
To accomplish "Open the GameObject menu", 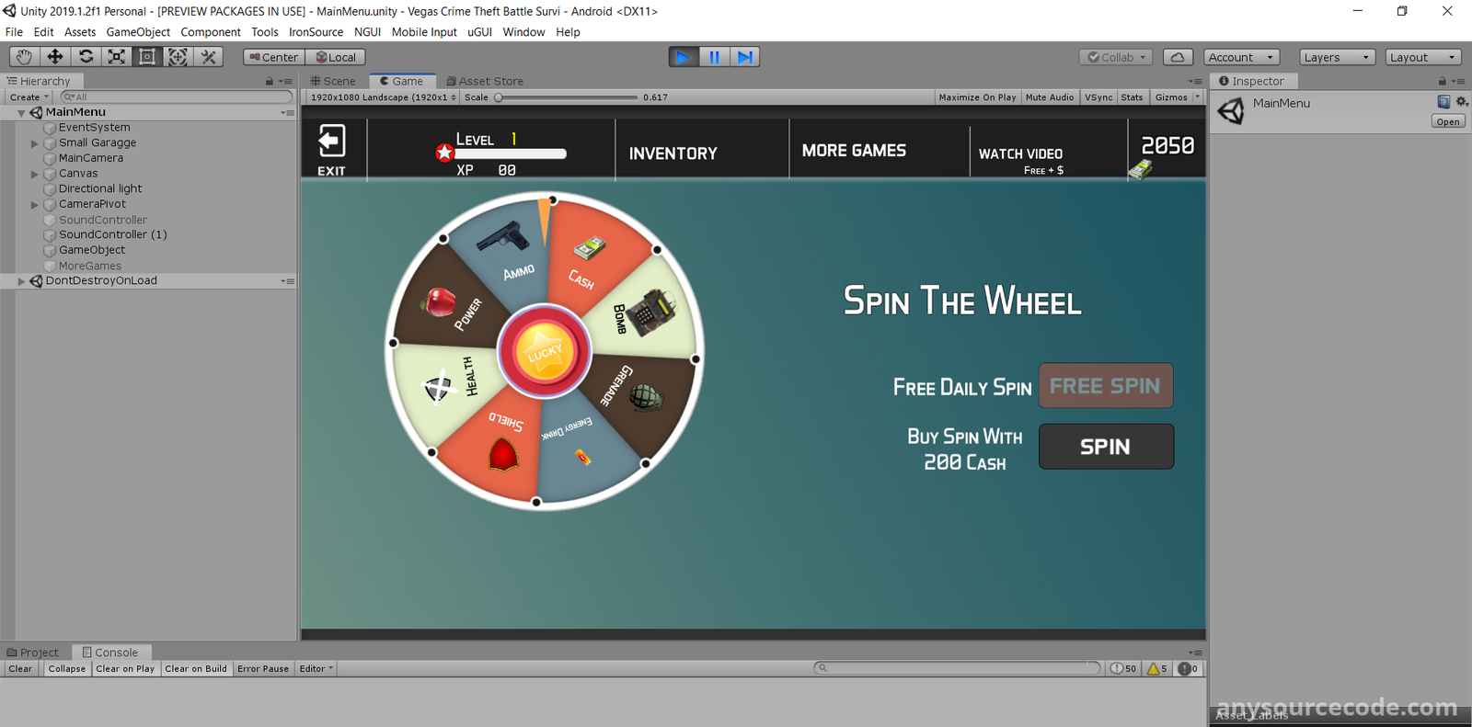I will (x=138, y=32).
